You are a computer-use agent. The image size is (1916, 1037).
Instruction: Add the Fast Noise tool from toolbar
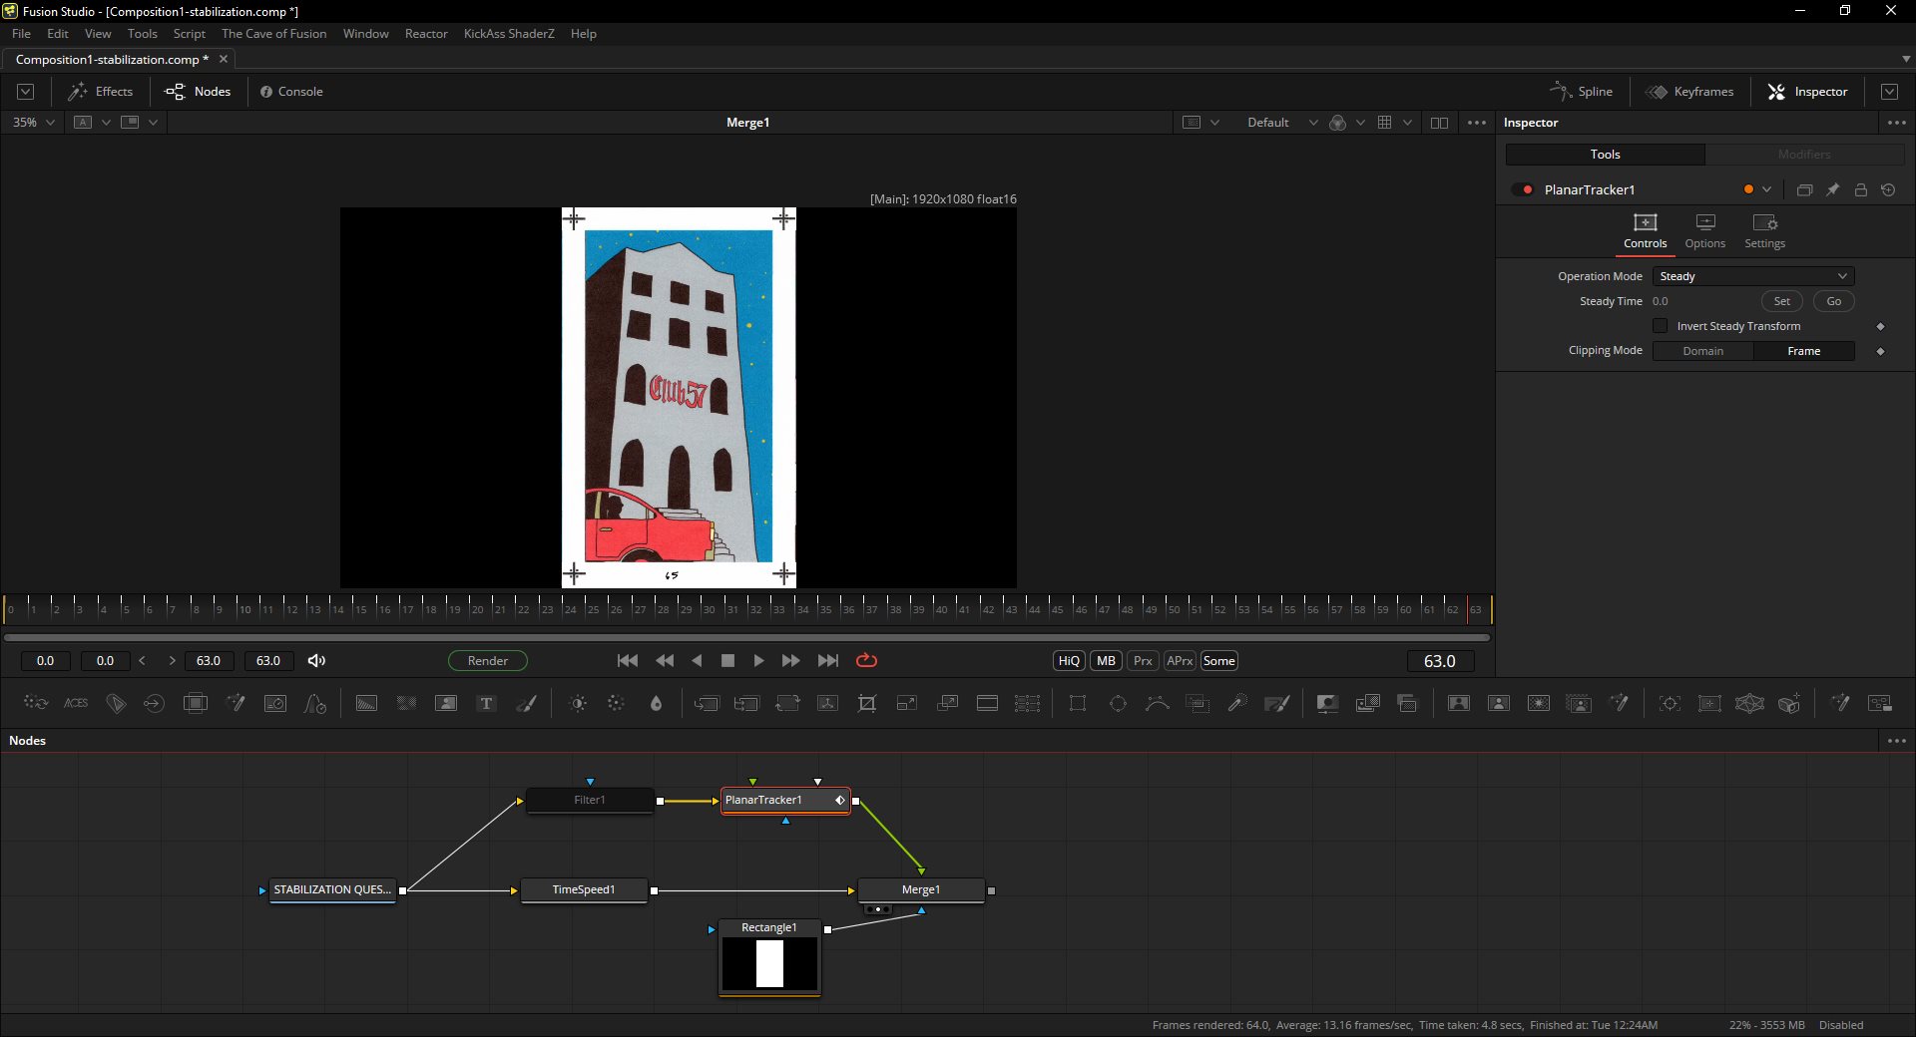tap(406, 703)
